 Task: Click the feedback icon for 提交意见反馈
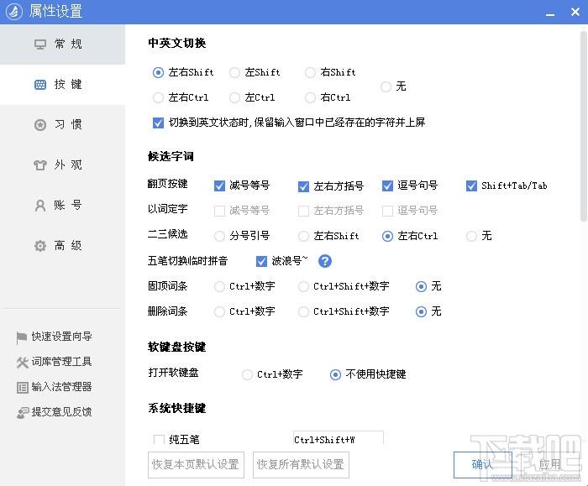point(23,413)
